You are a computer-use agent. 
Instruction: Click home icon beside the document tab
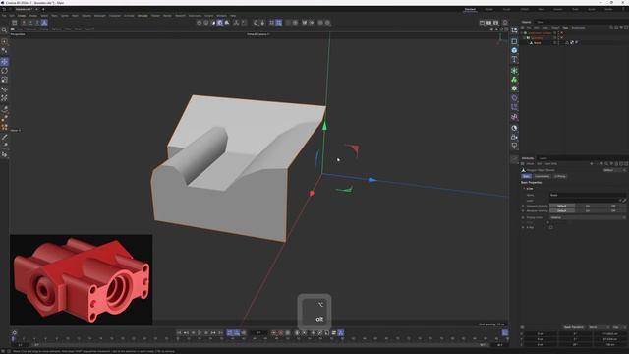pos(4,9)
